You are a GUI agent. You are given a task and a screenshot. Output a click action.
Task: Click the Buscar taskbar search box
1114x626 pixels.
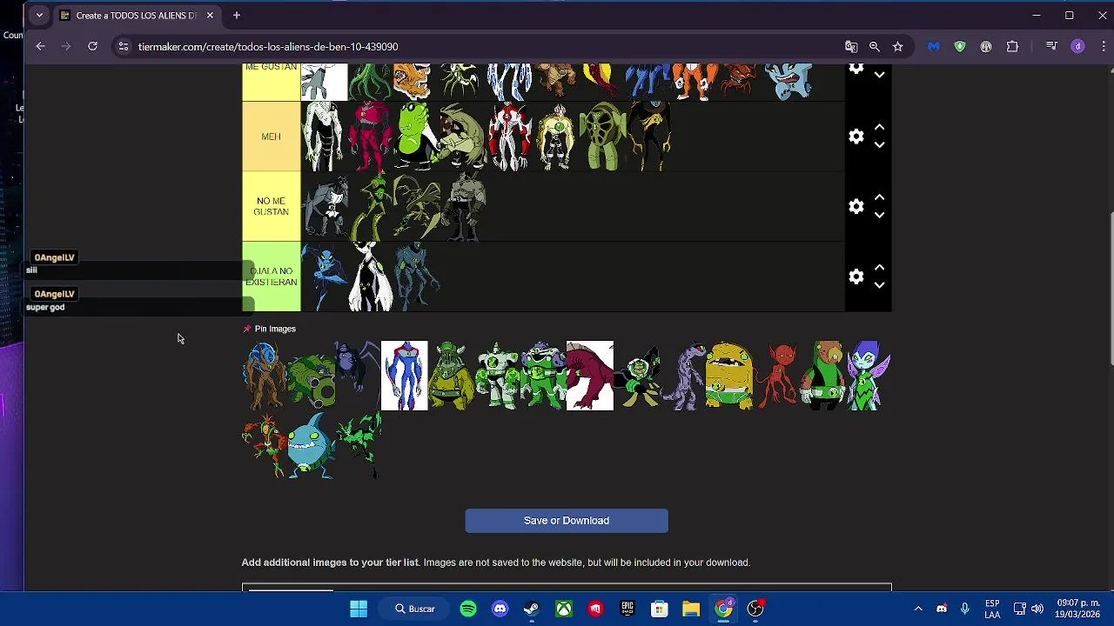coord(414,609)
